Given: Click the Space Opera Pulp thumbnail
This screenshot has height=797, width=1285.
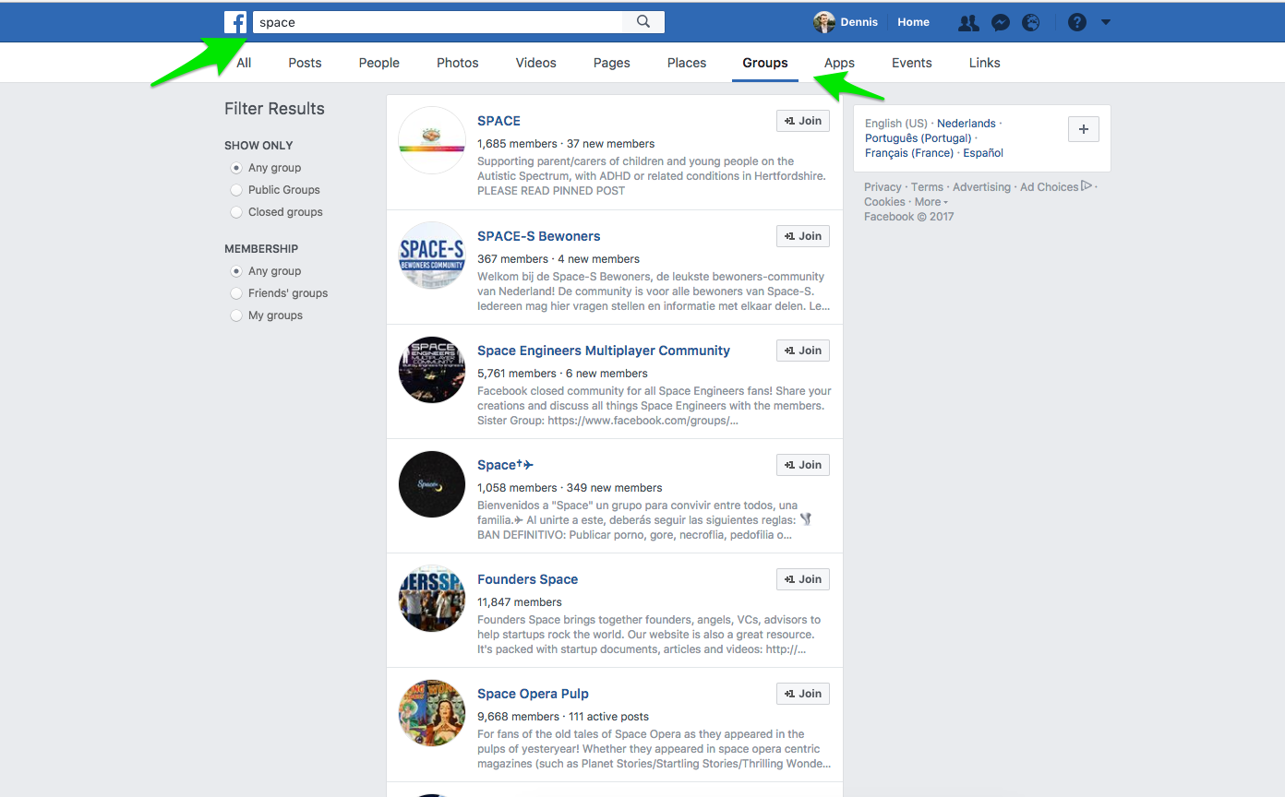Looking at the screenshot, I should pyautogui.click(x=432, y=712).
